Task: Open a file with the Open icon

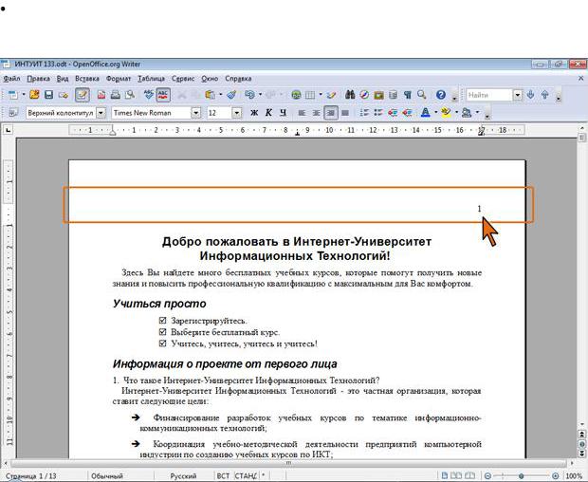Action: click(x=34, y=95)
